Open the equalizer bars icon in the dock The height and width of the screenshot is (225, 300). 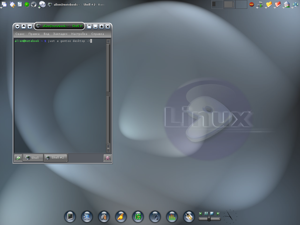pos(172,217)
